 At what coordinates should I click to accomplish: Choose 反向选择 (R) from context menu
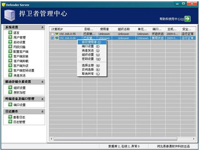92,70
